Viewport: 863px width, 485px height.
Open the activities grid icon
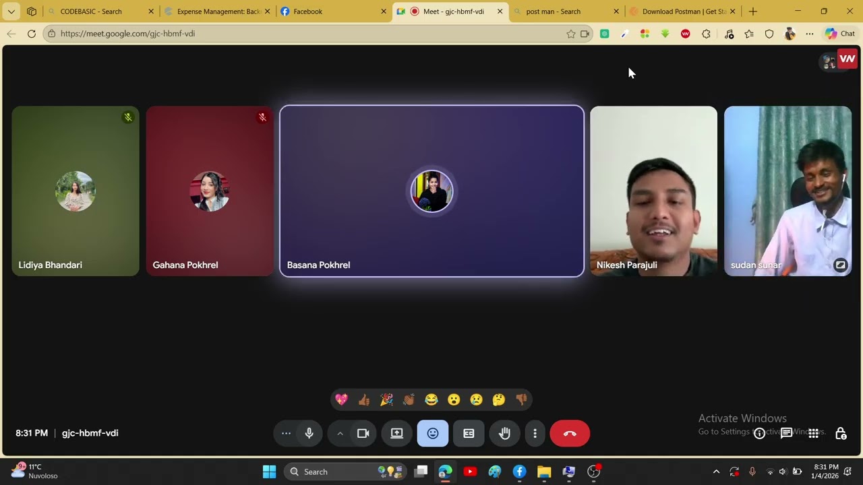[814, 433]
